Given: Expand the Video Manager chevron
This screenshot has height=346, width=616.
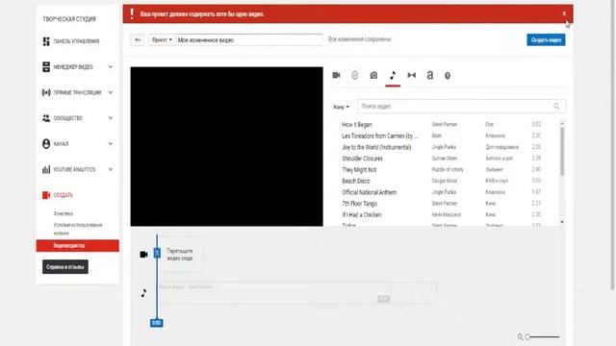Looking at the screenshot, I should (111, 66).
